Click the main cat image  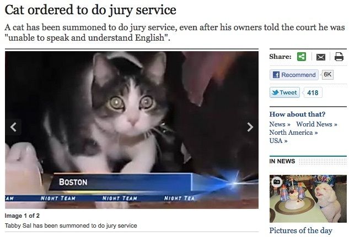click(132, 130)
